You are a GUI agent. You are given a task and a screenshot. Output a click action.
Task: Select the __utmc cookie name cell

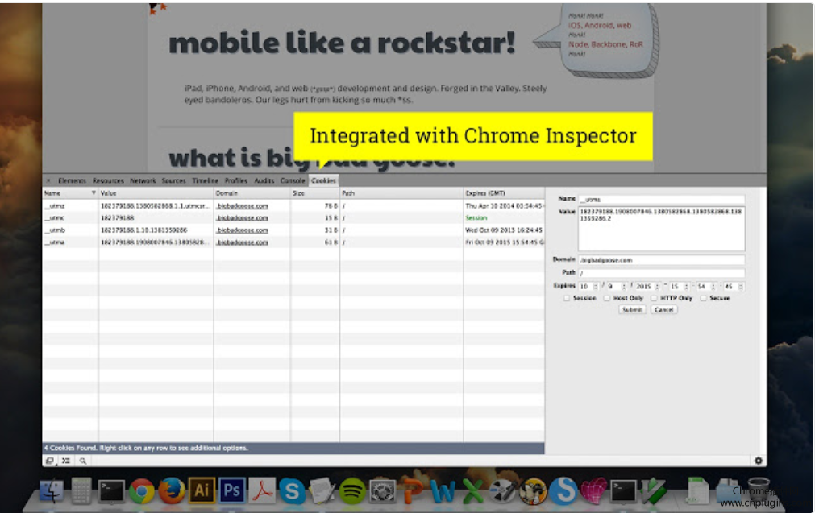(x=70, y=218)
